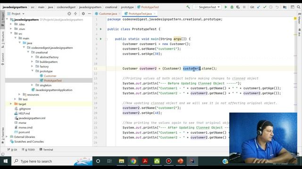Collapse the src folder

pyautogui.click(x=11, y=33)
